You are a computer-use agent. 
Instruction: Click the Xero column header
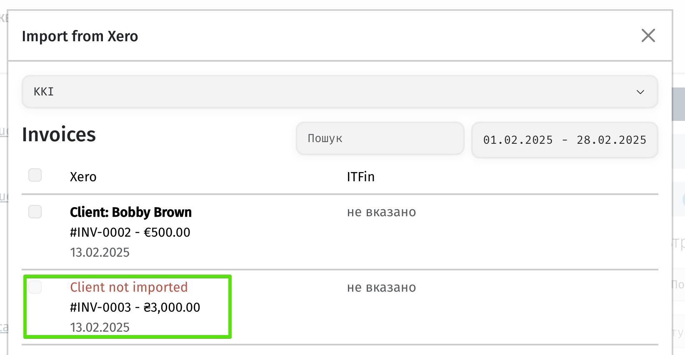click(83, 177)
